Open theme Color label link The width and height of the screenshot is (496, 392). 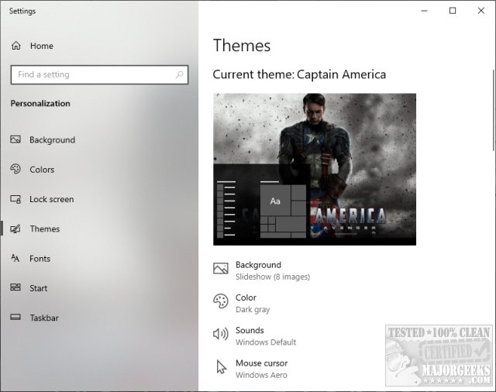[x=246, y=297]
